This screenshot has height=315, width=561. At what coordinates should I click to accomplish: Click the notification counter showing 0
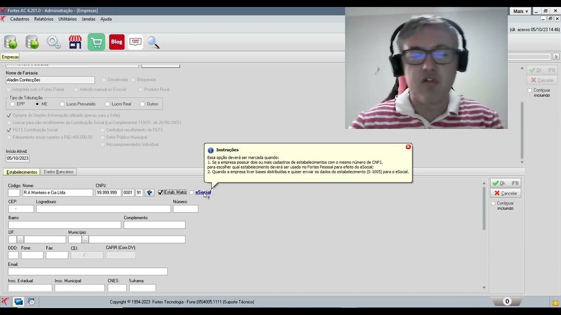507,301
